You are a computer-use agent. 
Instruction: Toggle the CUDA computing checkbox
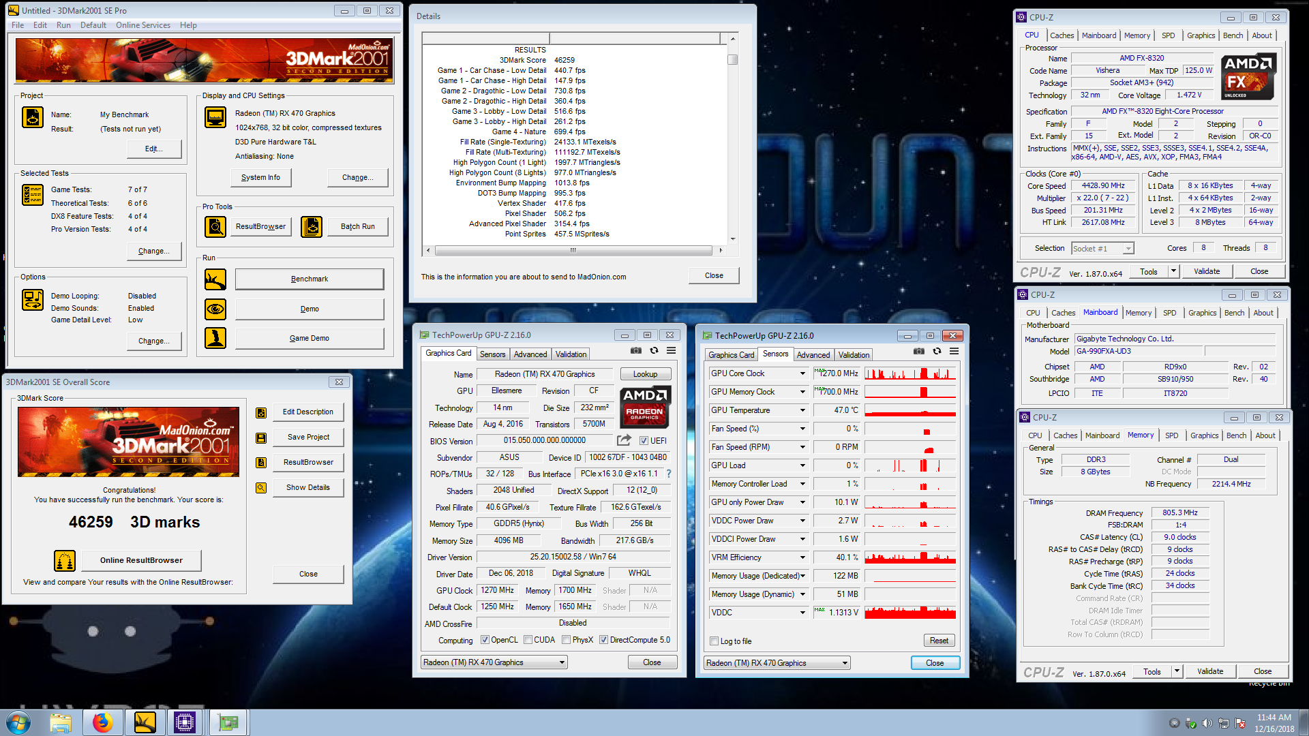pyautogui.click(x=528, y=640)
